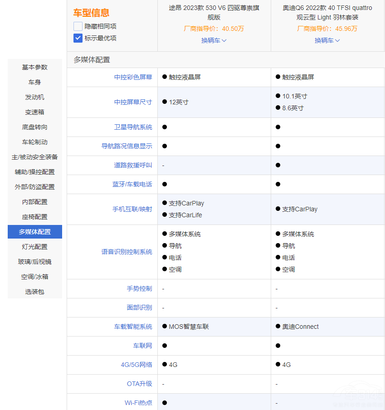Open 换辆车 dropdown for 奥迪Q6 2022款
The height and width of the screenshot is (410, 385).
[x=327, y=40]
